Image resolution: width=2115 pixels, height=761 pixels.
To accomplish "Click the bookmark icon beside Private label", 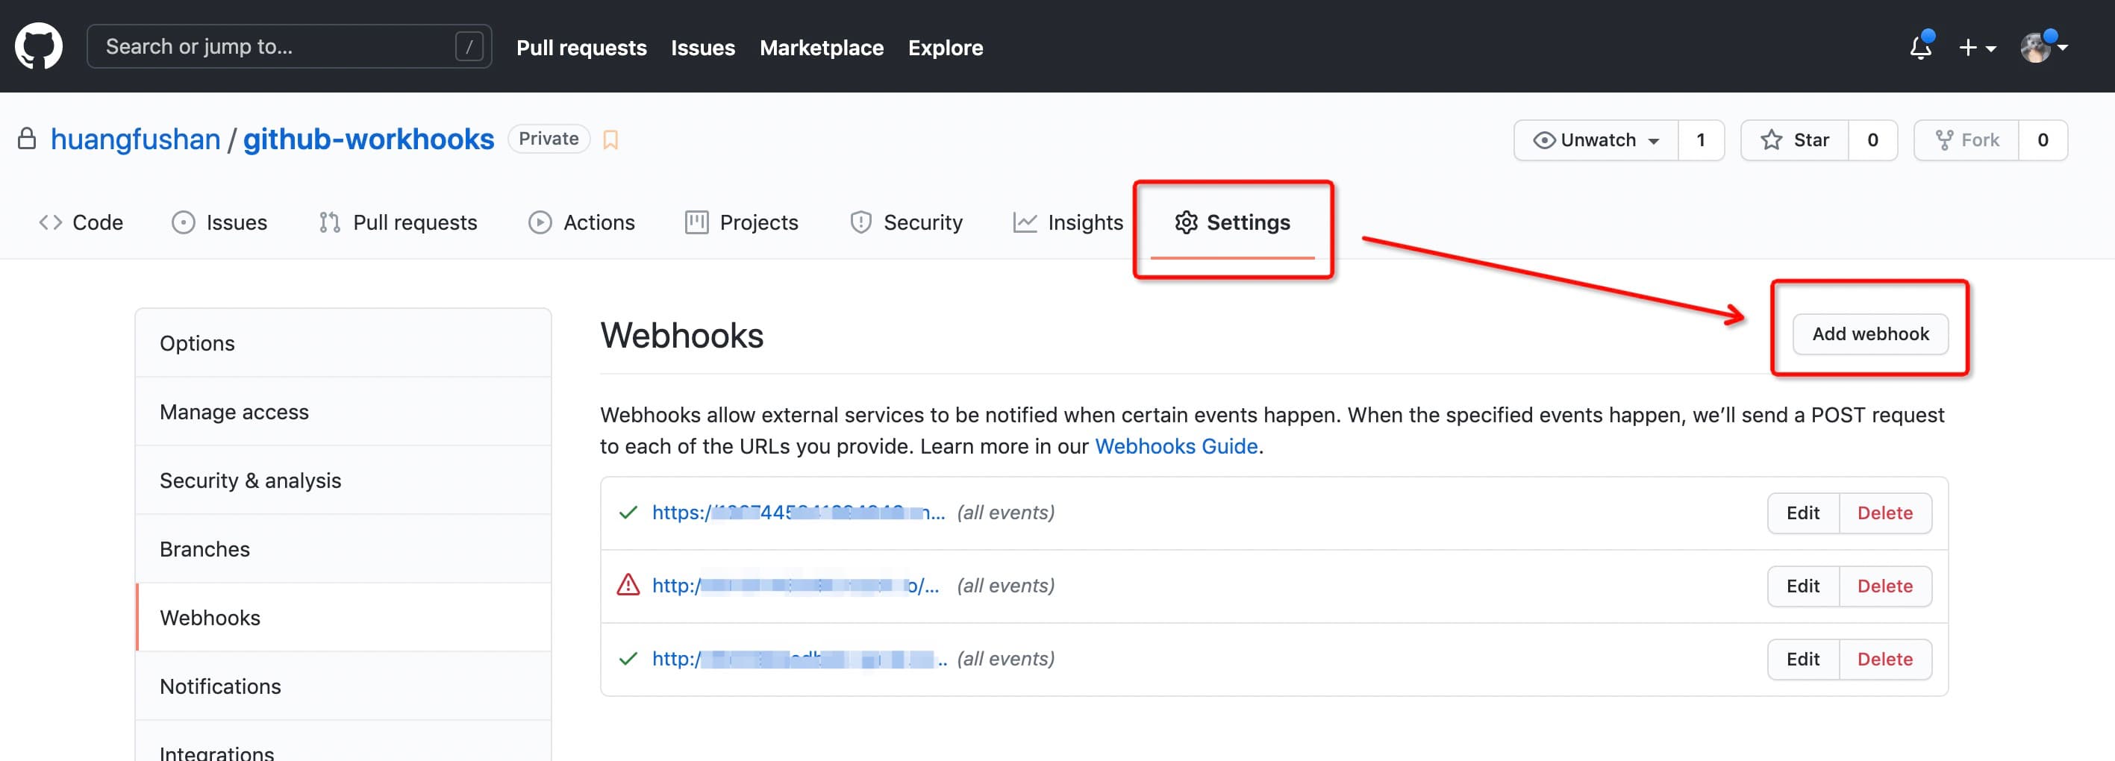I will (610, 140).
